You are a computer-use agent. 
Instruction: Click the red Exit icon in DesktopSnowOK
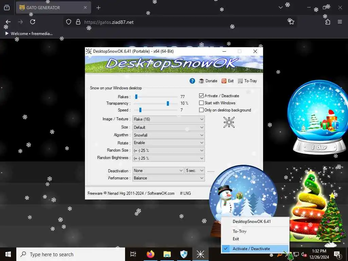pos(224,81)
